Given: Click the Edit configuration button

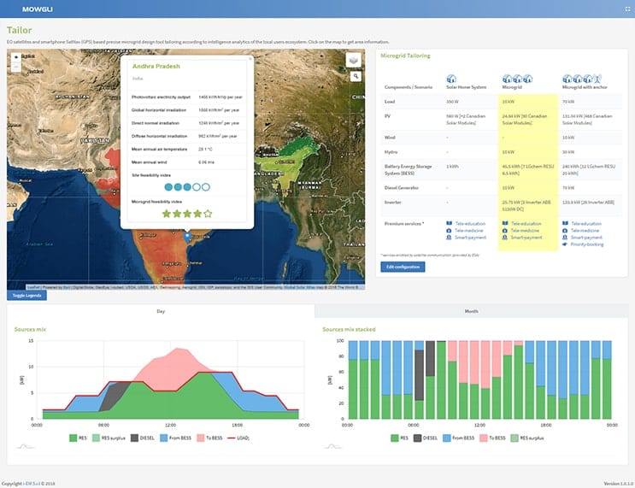Looking at the screenshot, I should (403, 267).
